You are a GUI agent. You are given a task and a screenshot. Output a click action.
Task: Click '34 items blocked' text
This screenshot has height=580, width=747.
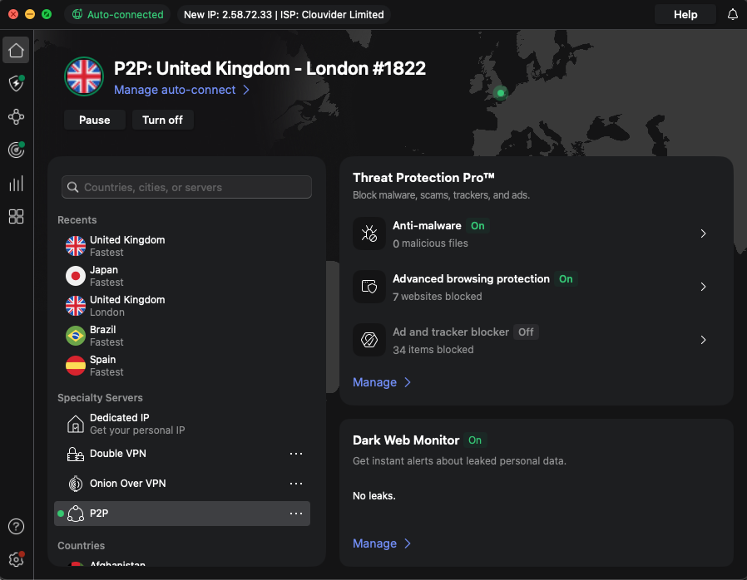pos(433,350)
